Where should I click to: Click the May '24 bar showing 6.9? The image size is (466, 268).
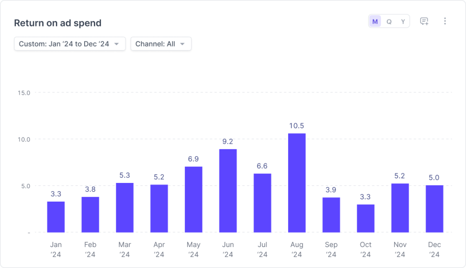[193, 199]
